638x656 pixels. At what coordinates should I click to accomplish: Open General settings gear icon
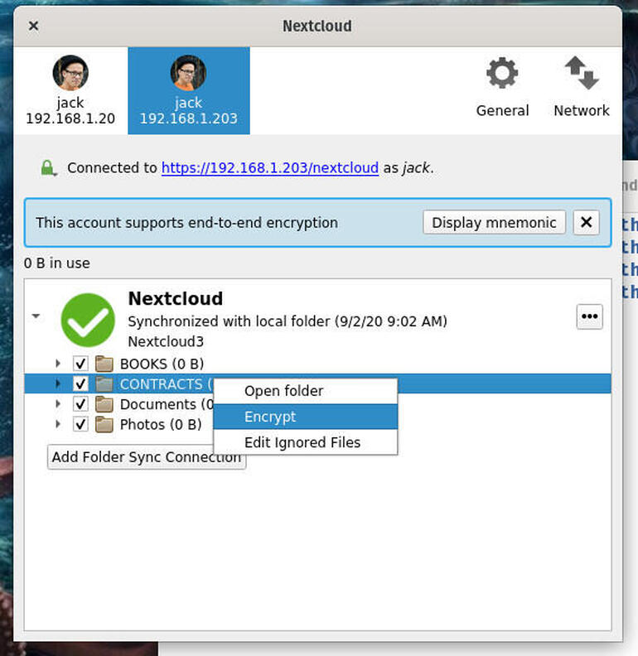click(x=502, y=73)
